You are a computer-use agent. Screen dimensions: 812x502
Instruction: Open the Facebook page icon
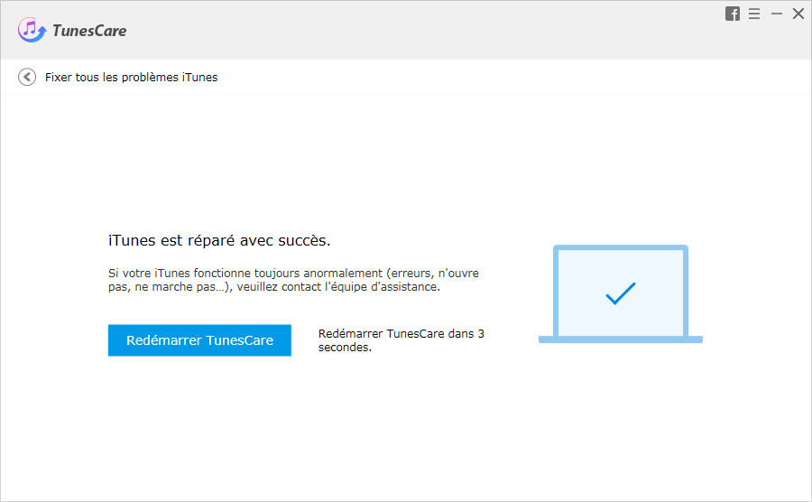(733, 14)
